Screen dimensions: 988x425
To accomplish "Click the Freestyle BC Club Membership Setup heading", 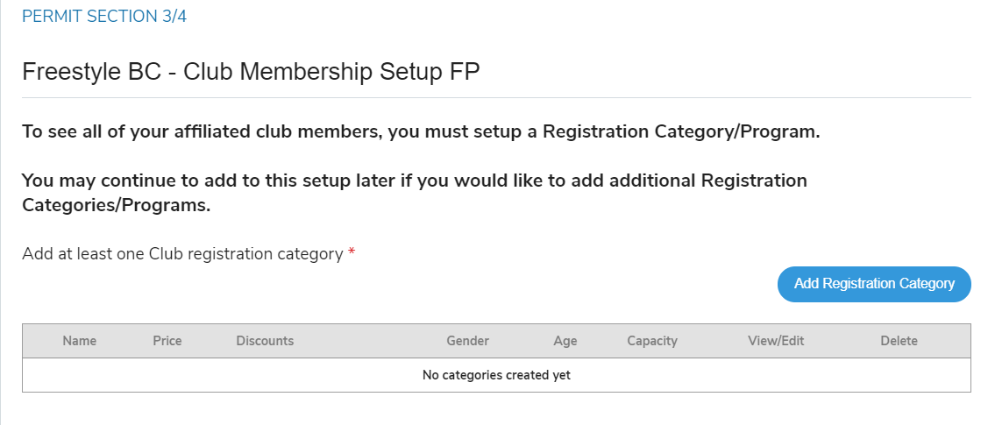I will click(x=251, y=72).
